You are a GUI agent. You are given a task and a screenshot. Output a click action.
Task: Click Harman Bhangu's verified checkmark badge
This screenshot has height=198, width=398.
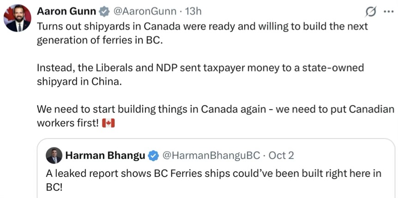click(x=153, y=156)
